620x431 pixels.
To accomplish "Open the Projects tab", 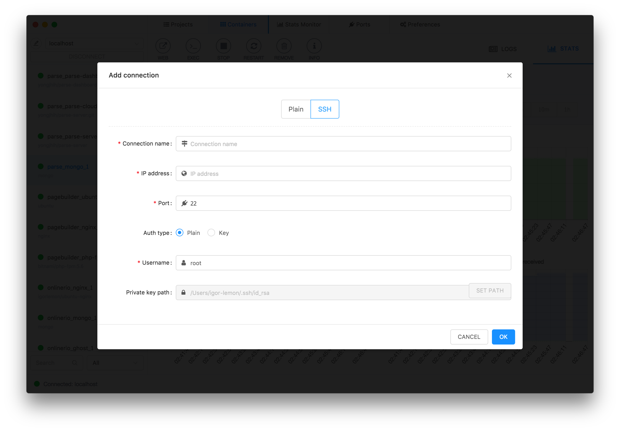I will click(178, 24).
